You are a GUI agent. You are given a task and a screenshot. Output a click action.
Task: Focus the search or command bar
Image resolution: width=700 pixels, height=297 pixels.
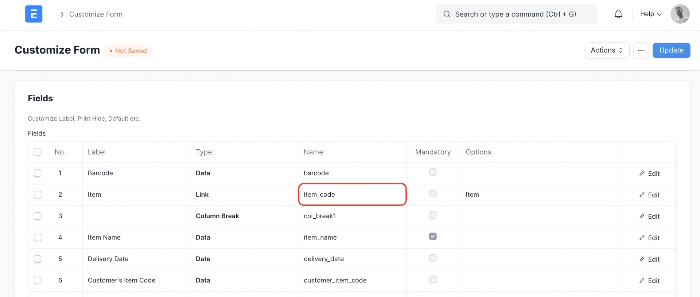click(516, 14)
